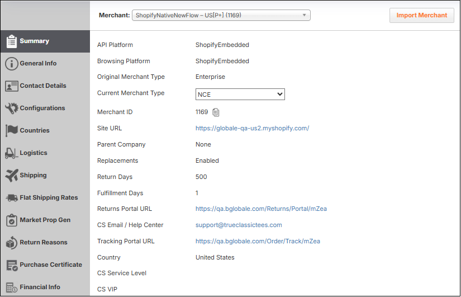Click the Financial Info calculator icon
The image size is (461, 297).
[12, 287]
